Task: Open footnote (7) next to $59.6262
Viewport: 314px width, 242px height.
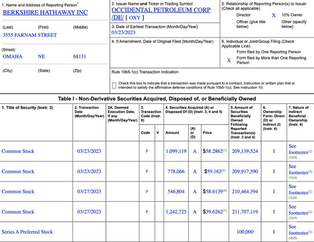Action: pos(225,211)
